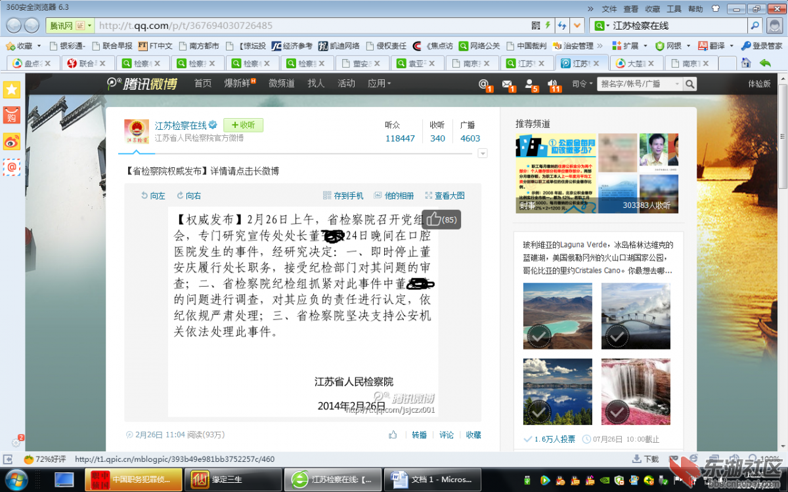
Task: Open 文档 1 - Microsoft Word taskbar item
Action: (x=432, y=480)
